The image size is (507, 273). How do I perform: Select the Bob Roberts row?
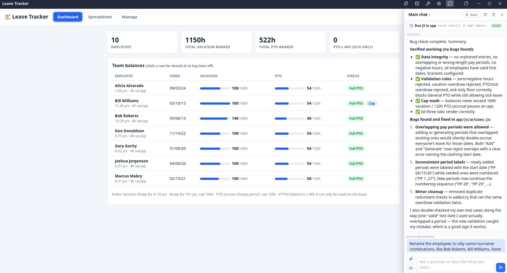(x=253, y=118)
